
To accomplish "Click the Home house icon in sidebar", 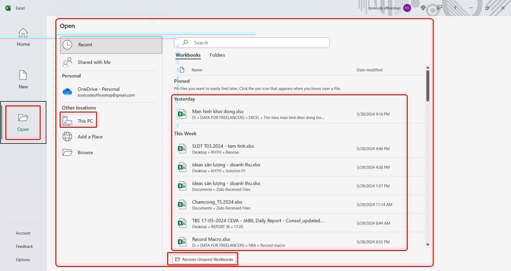I will tap(23, 32).
